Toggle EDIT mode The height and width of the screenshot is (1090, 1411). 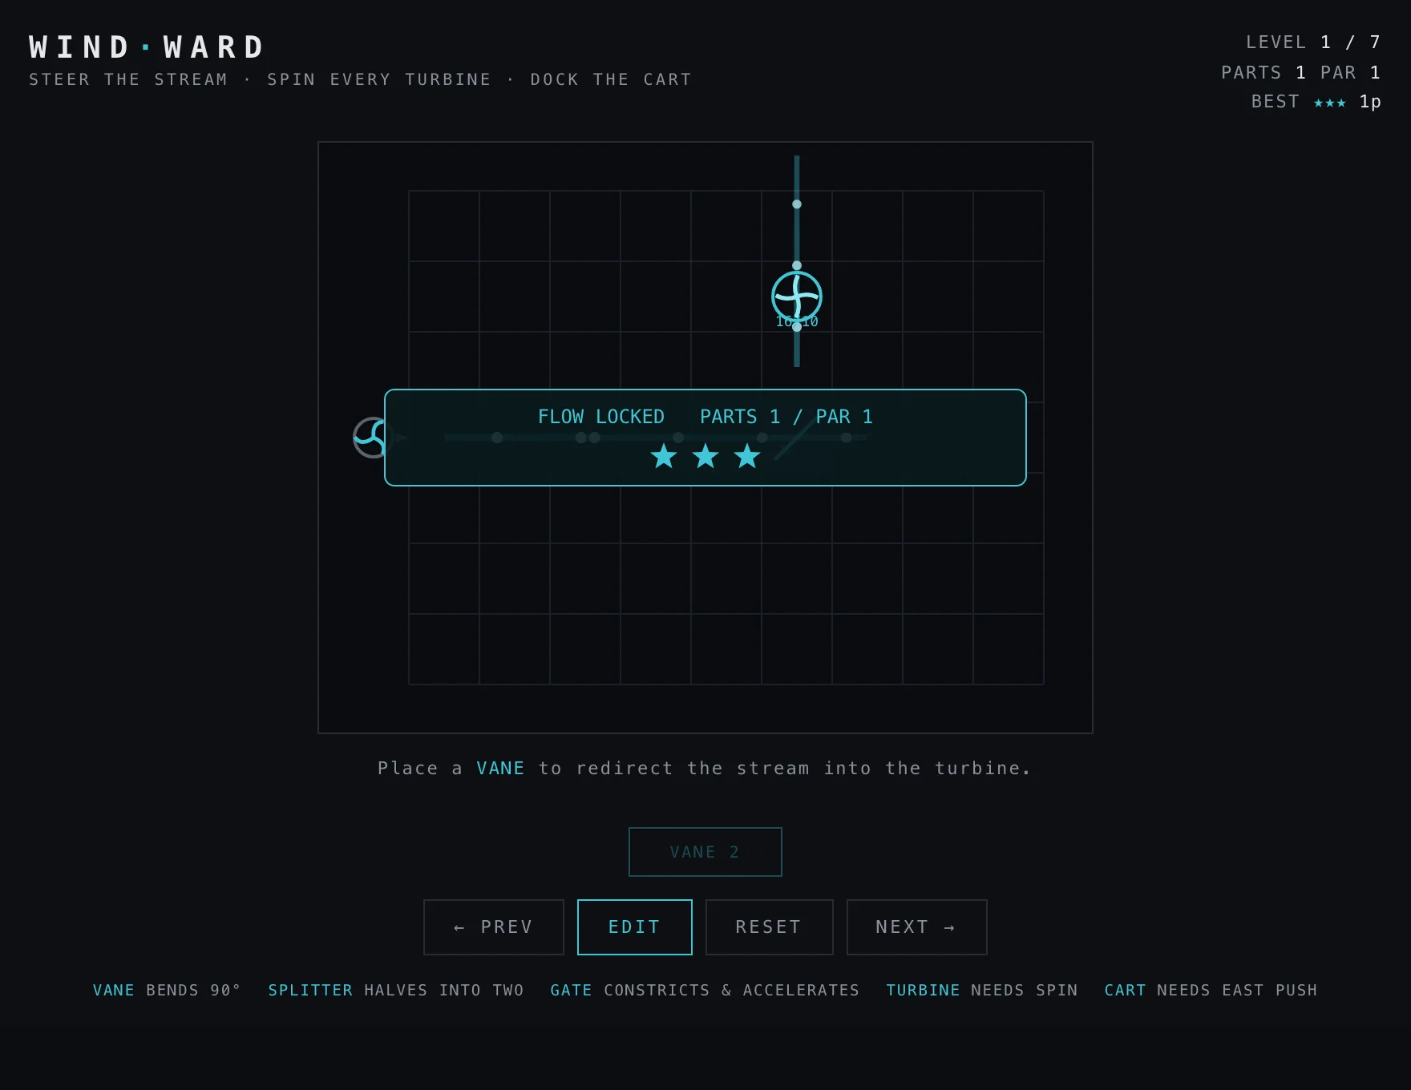[x=634, y=927]
